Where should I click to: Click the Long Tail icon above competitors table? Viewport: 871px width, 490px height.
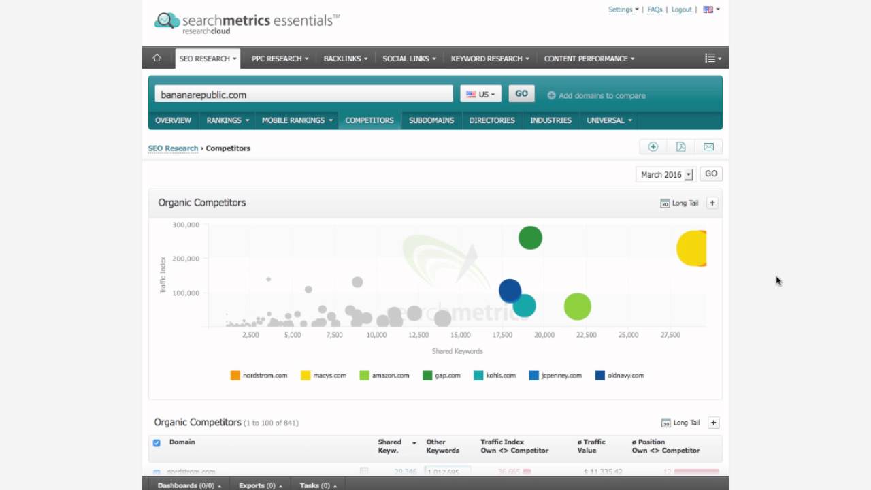point(666,423)
